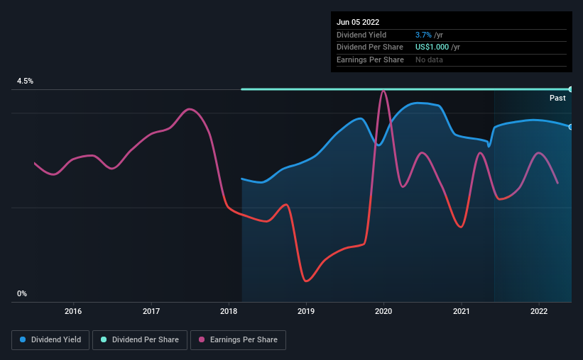
Task: Click the blue Dividend Yield legend dot
Action: (23, 339)
